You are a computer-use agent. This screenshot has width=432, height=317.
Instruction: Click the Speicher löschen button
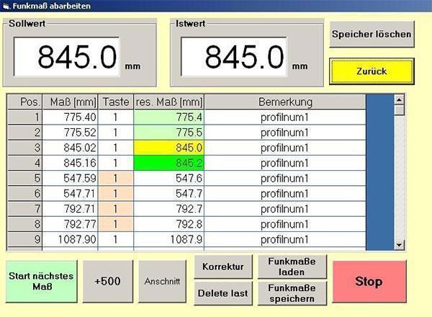click(372, 34)
